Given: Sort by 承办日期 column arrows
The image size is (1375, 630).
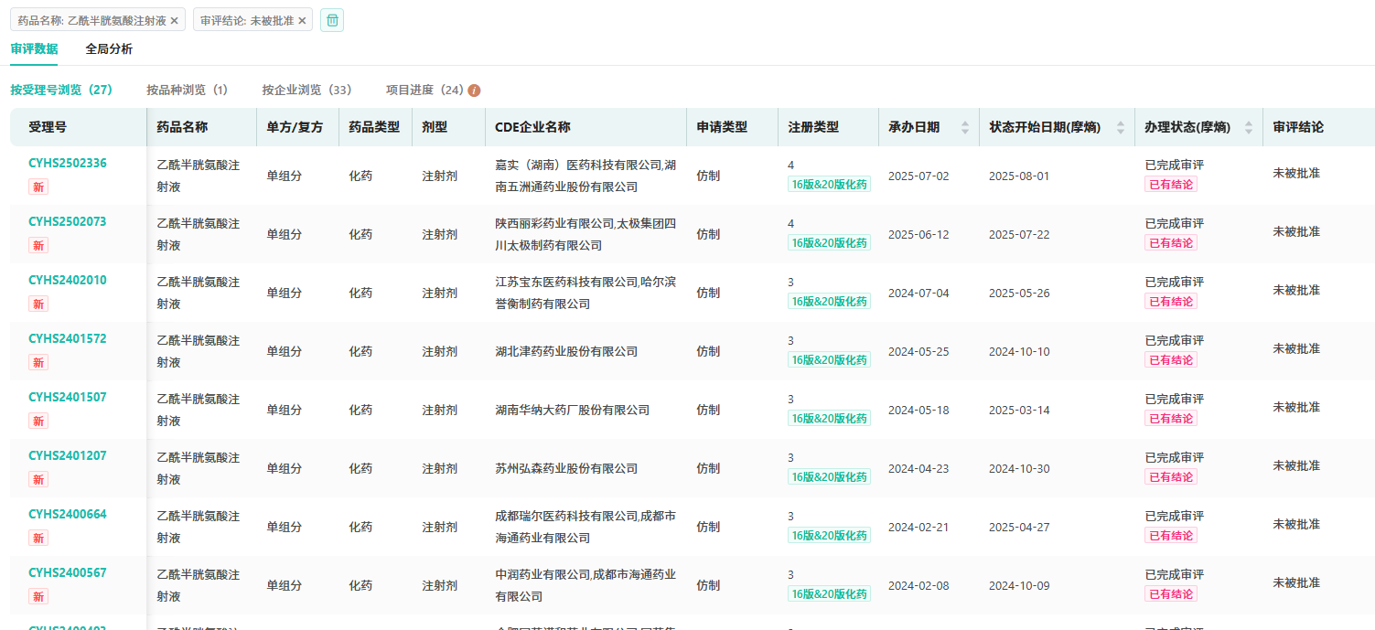Looking at the screenshot, I should click(964, 128).
